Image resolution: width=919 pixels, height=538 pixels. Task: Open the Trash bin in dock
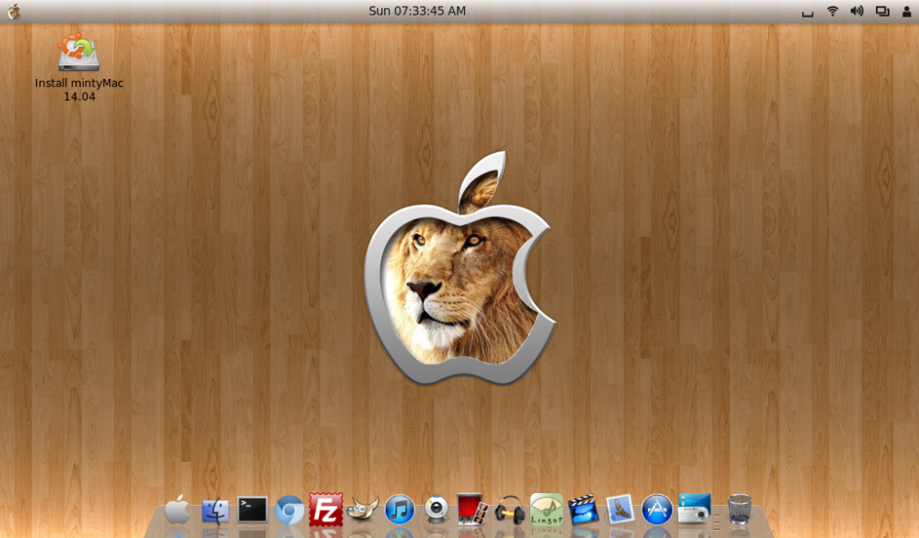click(x=739, y=510)
